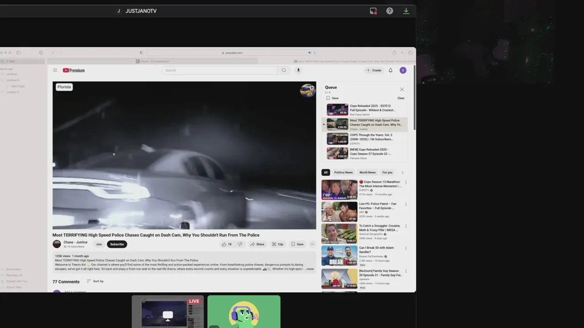The width and height of the screenshot is (584, 328).
Task: Open options for Live PD Police Patrol video
Action: coord(406,204)
